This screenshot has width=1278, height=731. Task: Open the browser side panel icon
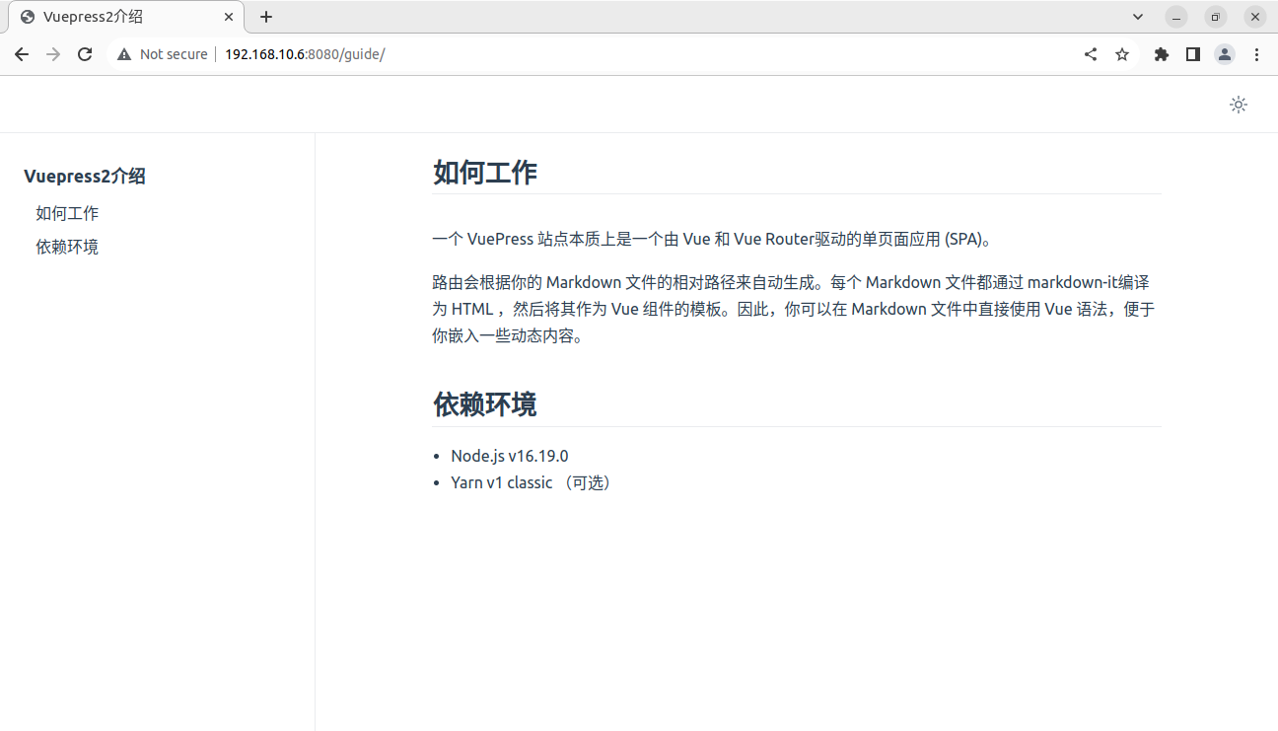point(1192,54)
